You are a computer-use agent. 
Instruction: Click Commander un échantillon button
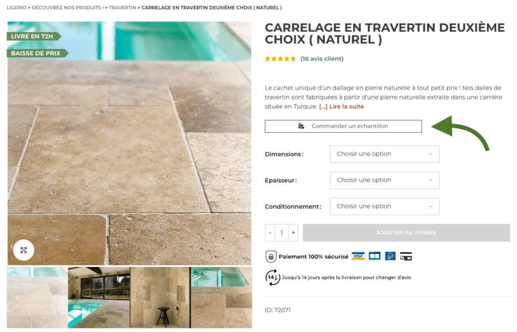point(343,126)
